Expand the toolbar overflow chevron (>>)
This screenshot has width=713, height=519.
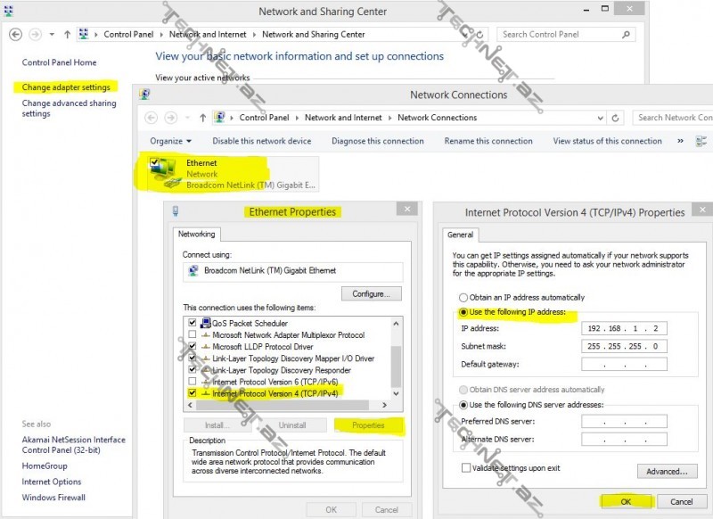click(681, 141)
